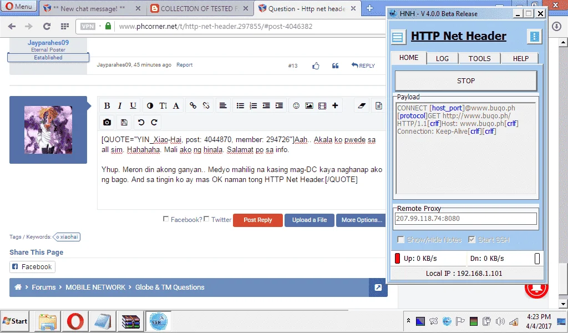
Task: Like post #13 with thumbs up
Action: [316, 65]
